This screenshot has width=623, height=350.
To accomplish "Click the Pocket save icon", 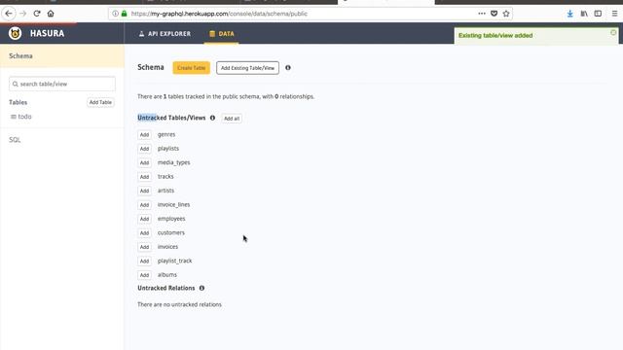I will tap(494, 14).
